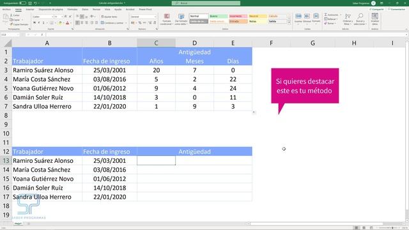Screen dimensions: 409x230
Task: Click the insert function fx icon
Action: 42,34
